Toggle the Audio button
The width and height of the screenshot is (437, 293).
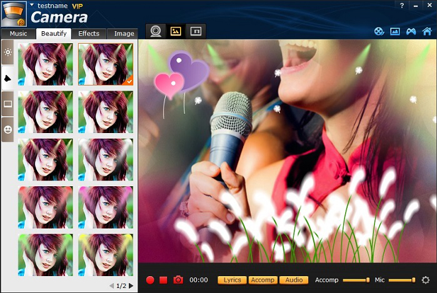coord(294,280)
